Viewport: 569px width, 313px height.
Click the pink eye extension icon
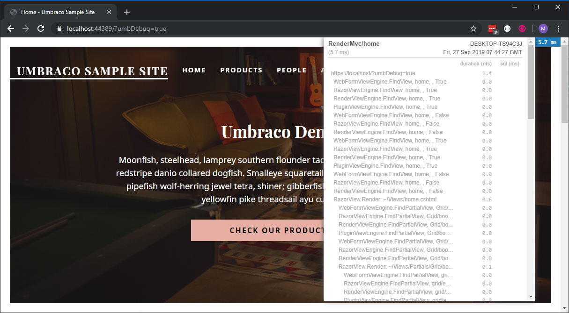522,28
